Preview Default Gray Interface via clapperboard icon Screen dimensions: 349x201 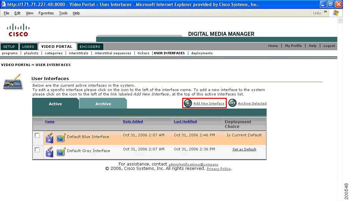point(50,152)
